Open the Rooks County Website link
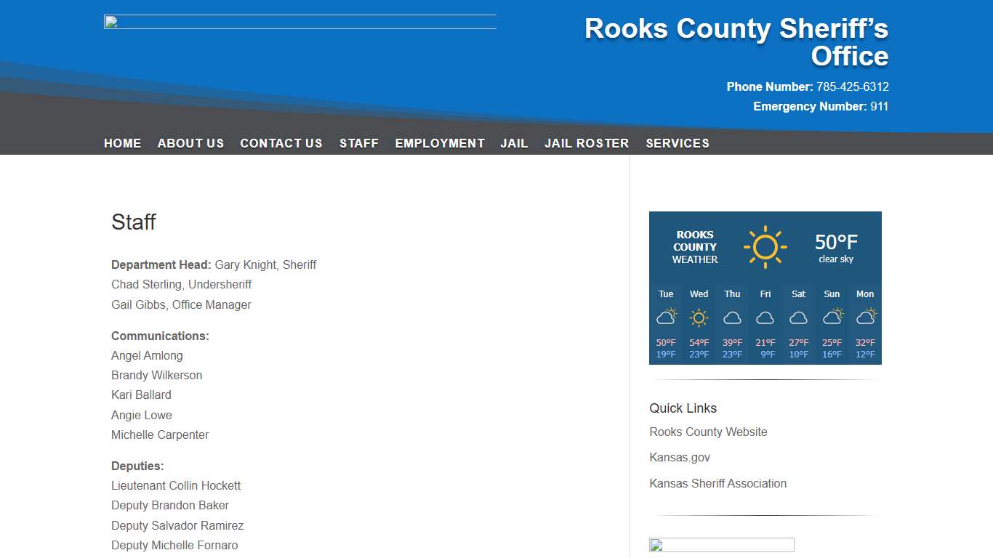The height and width of the screenshot is (558, 993). [708, 432]
